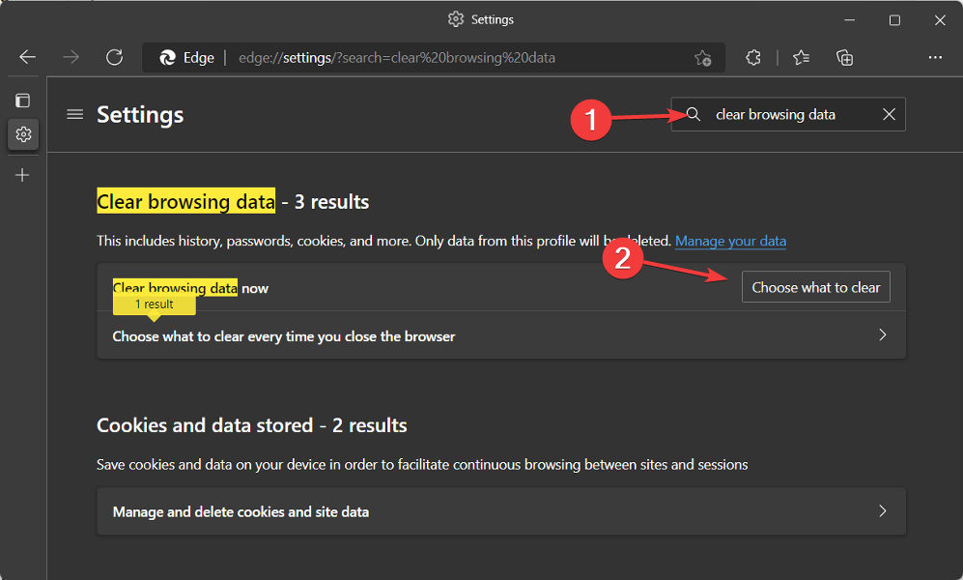963x580 pixels.
Task: Clear the settings search with X
Action: click(889, 114)
